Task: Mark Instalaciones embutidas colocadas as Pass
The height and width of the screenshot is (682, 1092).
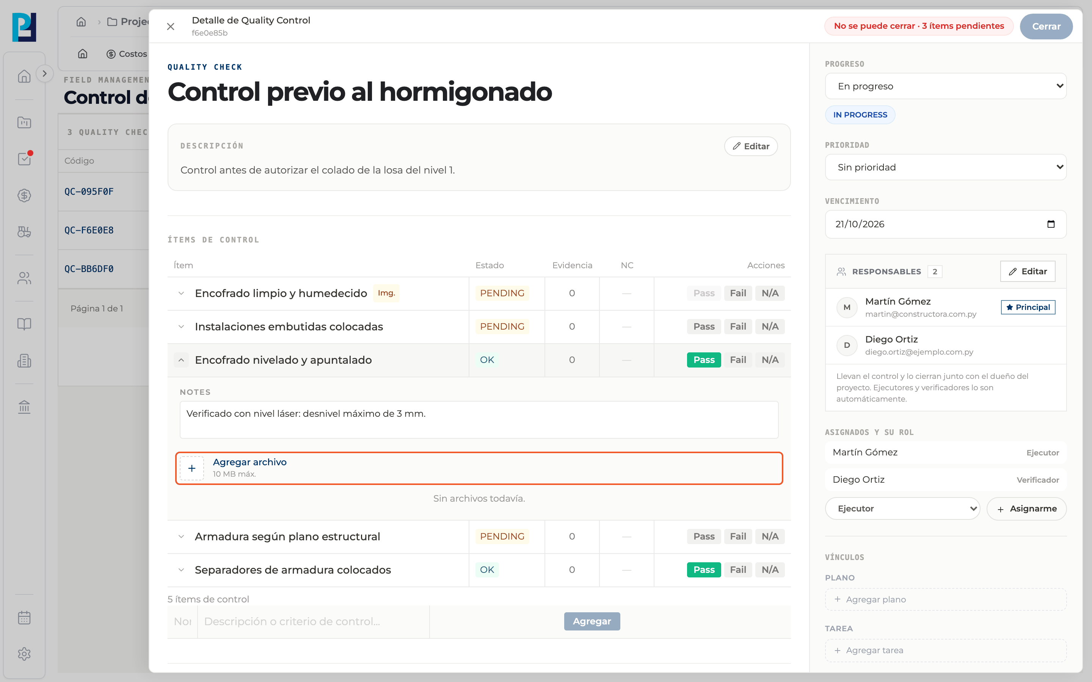Action: pos(704,327)
